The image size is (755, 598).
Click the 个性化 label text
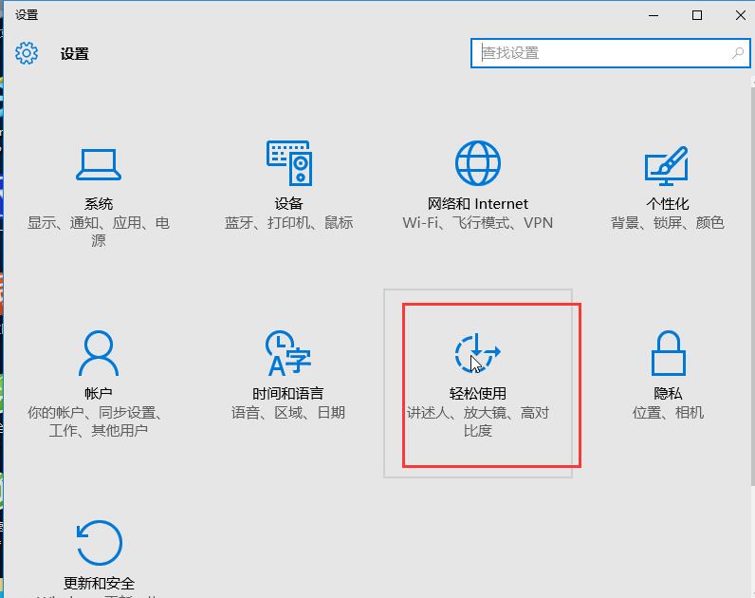668,204
